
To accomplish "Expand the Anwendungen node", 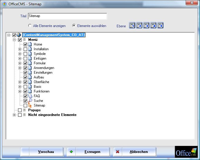I will pos(20,68).
